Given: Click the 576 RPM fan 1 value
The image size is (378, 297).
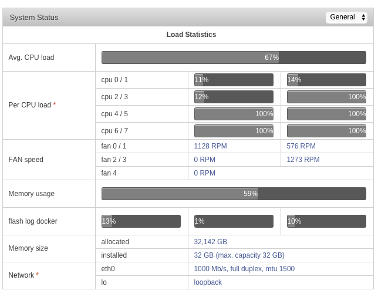Looking at the screenshot, I should coord(301,146).
